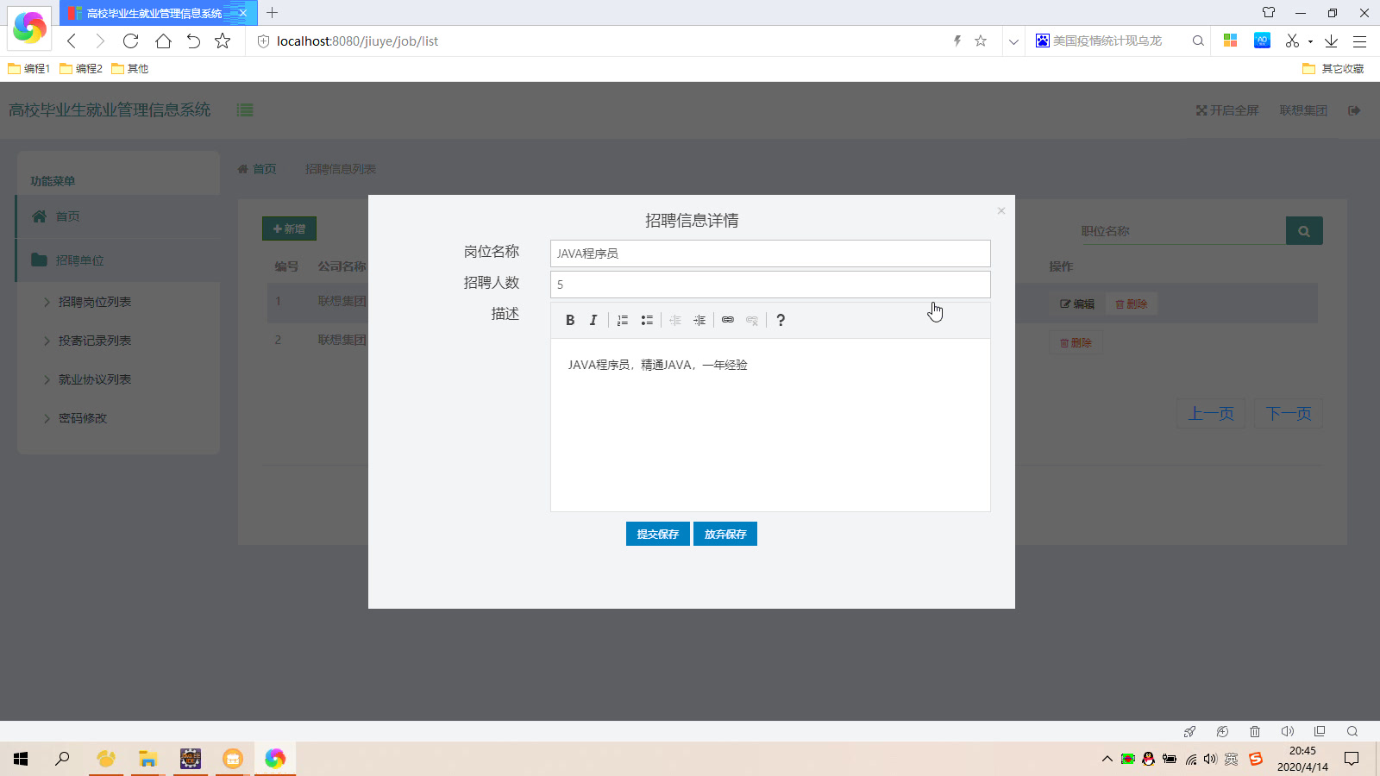Click the search magnifier button beside 职位名称
Screen dimensions: 1380x776
tap(1304, 231)
